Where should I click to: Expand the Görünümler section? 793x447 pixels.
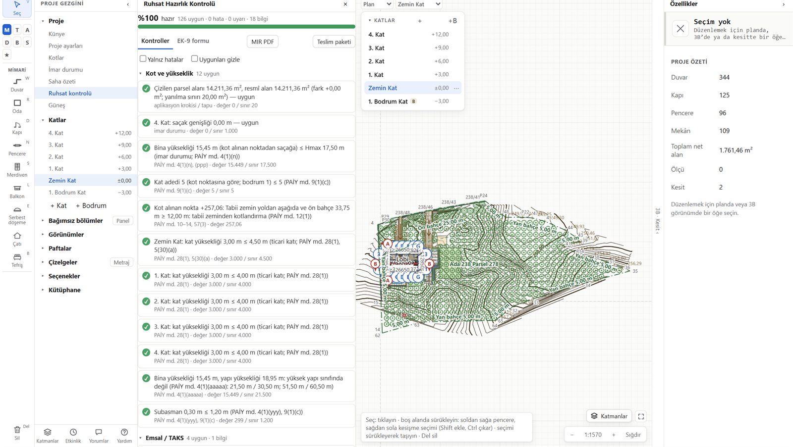[43, 235]
